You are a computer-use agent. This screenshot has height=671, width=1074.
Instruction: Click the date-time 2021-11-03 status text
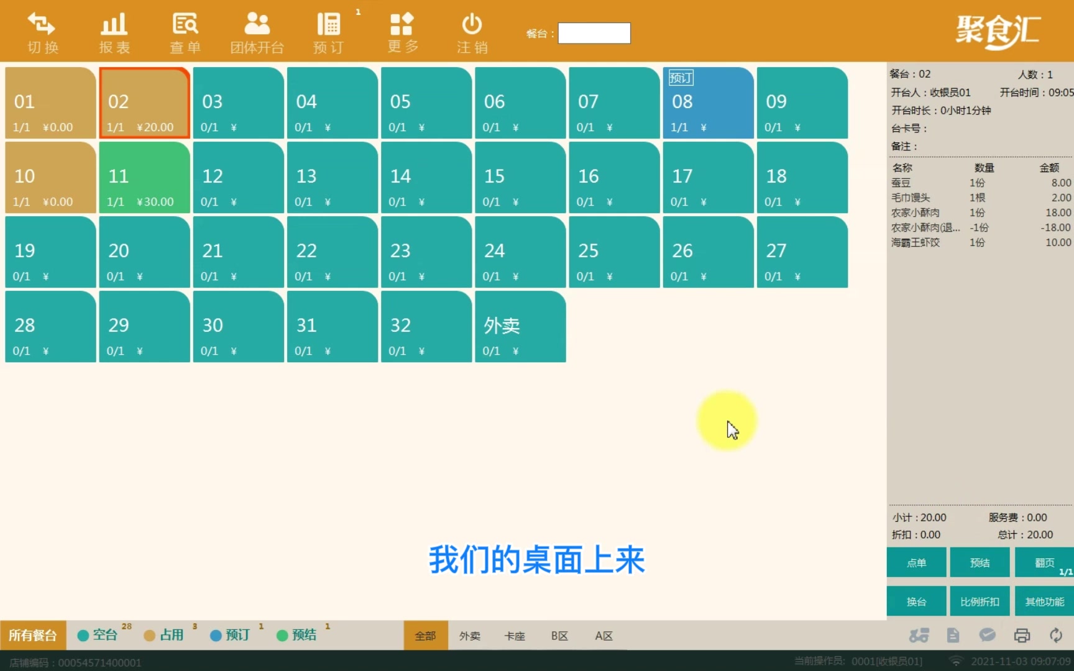click(1021, 662)
